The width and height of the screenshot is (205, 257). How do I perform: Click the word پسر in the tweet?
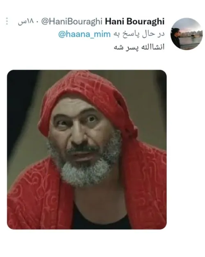coord(132,48)
